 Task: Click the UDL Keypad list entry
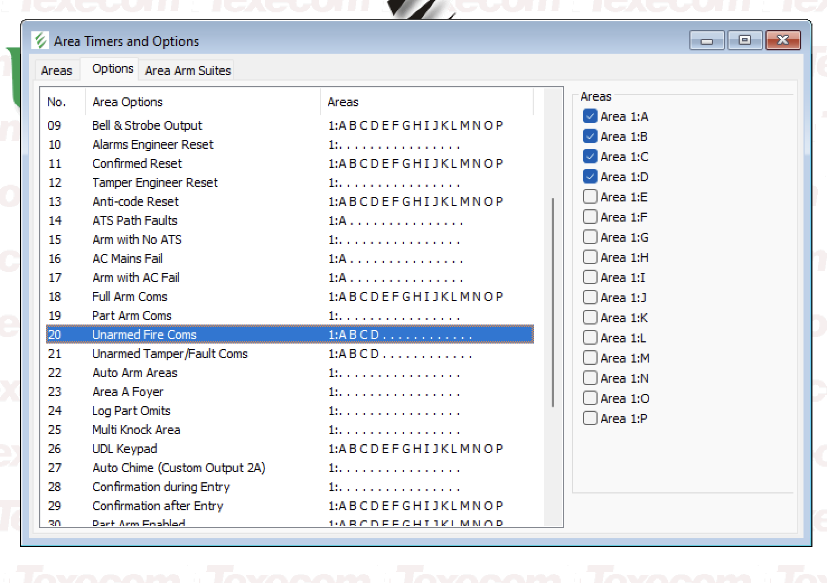pyautogui.click(x=124, y=449)
